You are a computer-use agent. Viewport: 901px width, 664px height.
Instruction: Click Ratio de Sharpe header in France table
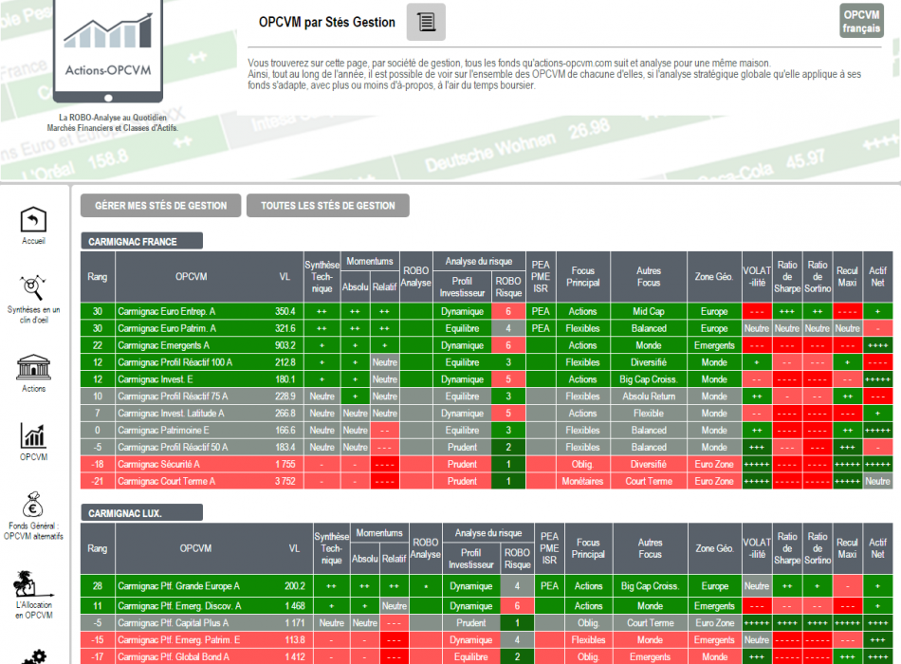pos(787,277)
